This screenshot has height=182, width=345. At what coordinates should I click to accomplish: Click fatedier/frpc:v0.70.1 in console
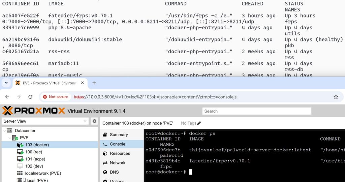219,161
